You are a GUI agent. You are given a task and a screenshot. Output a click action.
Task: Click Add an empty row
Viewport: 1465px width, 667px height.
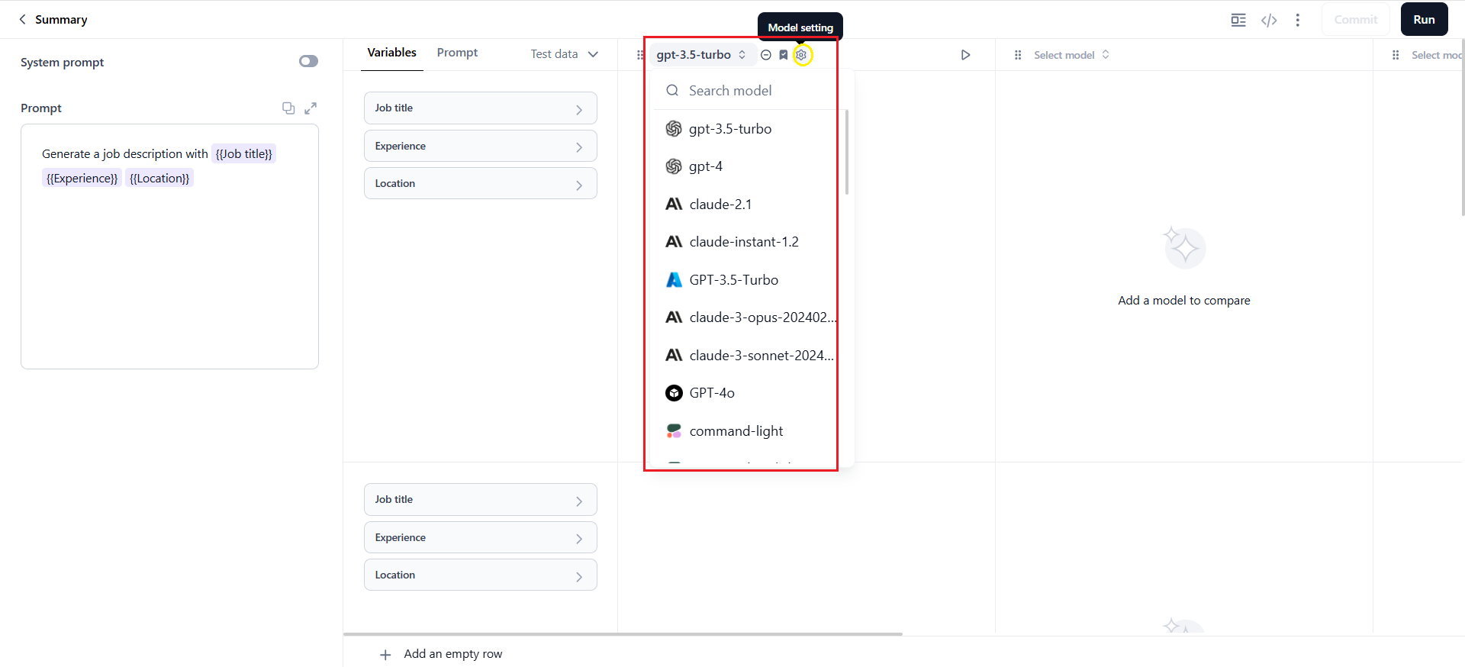tap(453, 654)
